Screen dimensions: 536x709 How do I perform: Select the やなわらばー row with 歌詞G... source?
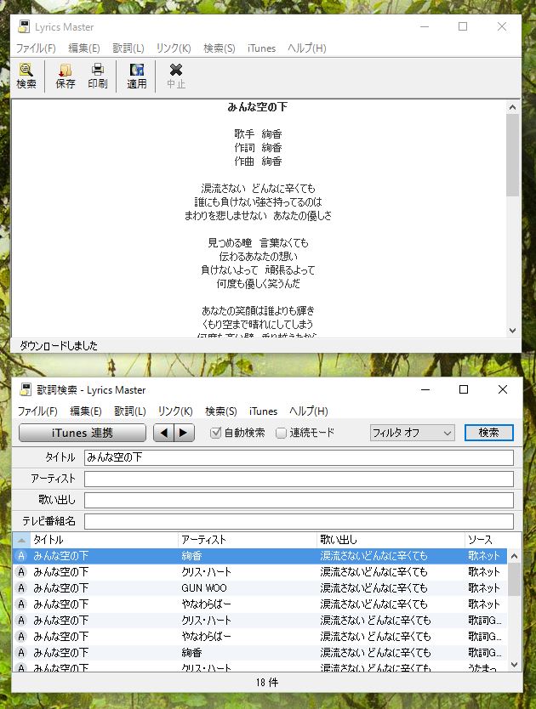click(259, 637)
